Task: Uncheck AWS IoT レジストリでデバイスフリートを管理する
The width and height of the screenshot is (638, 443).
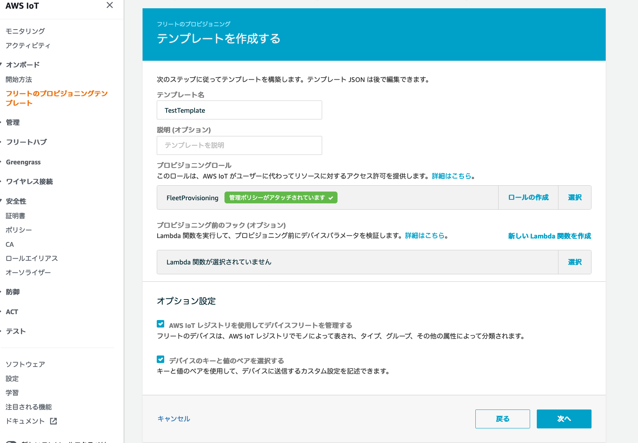Action: (160, 324)
